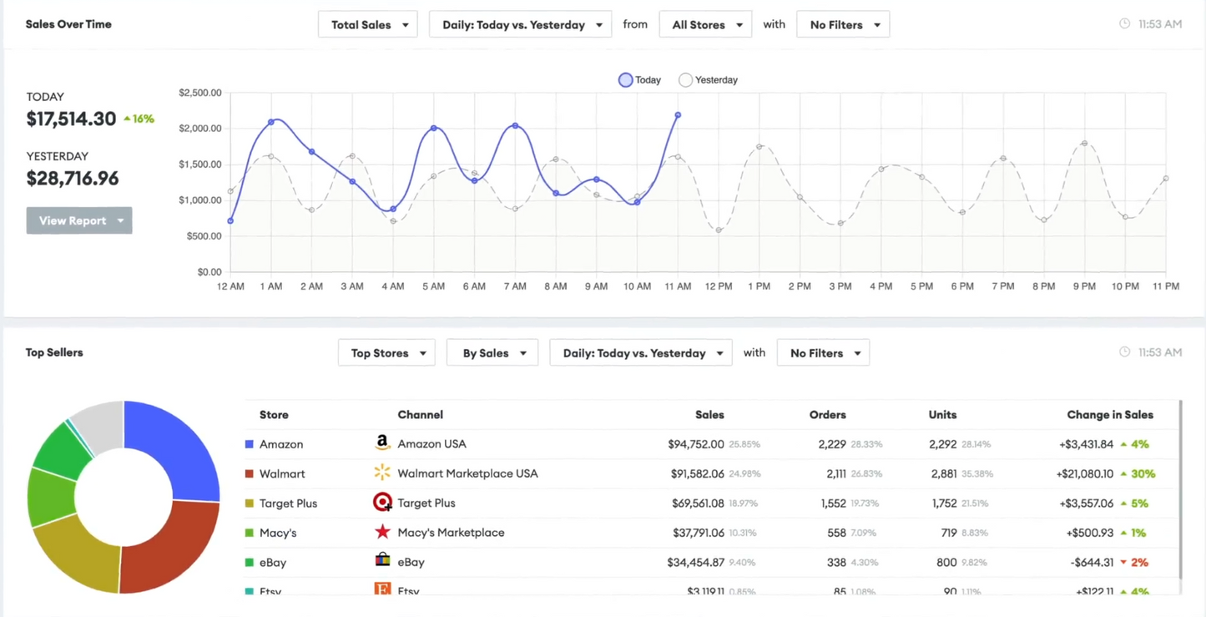
Task: Open the All Stores filter dropdown
Action: (705, 24)
